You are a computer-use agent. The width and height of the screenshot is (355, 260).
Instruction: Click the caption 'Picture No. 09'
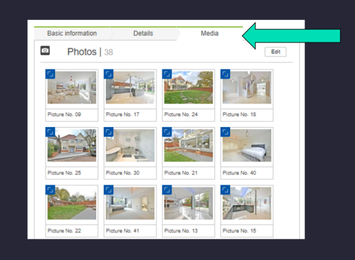click(64, 114)
